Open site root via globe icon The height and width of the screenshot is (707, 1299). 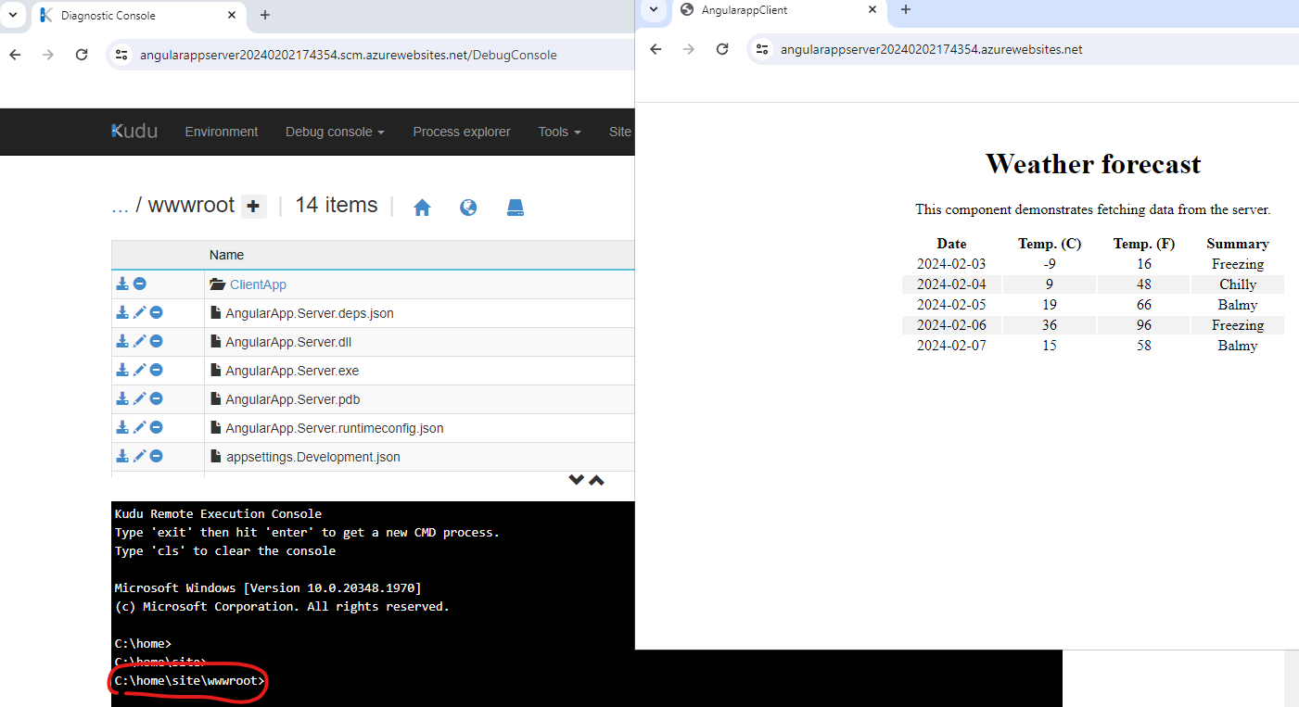(x=468, y=208)
